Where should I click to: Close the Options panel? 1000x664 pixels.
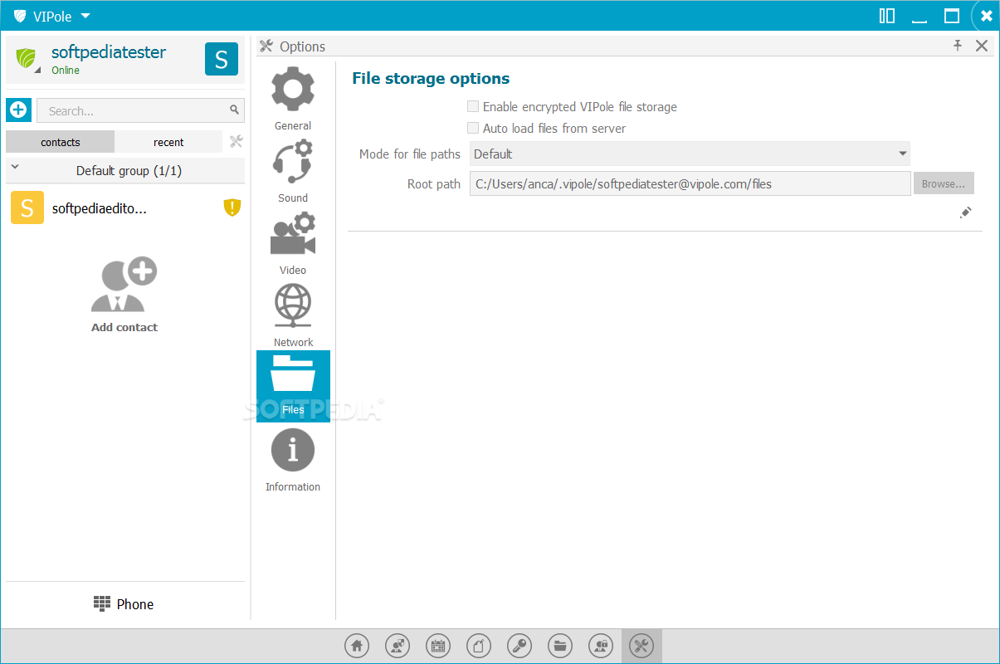pyautogui.click(x=982, y=46)
